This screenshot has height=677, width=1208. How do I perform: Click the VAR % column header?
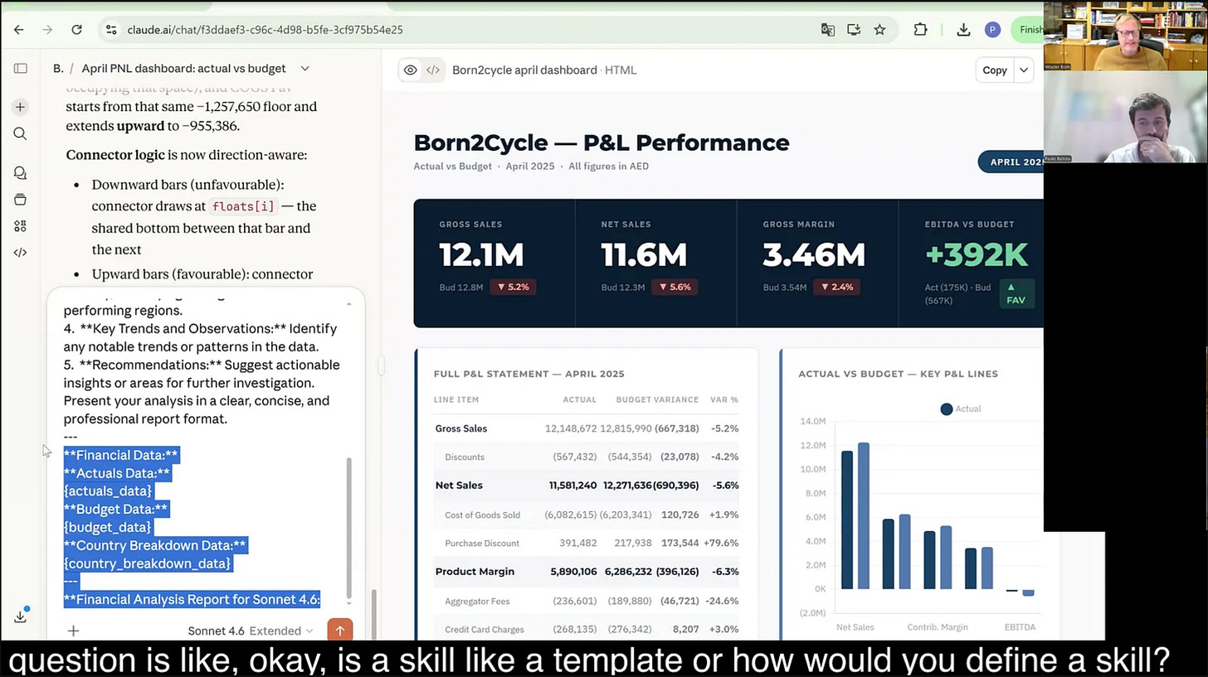[724, 399]
